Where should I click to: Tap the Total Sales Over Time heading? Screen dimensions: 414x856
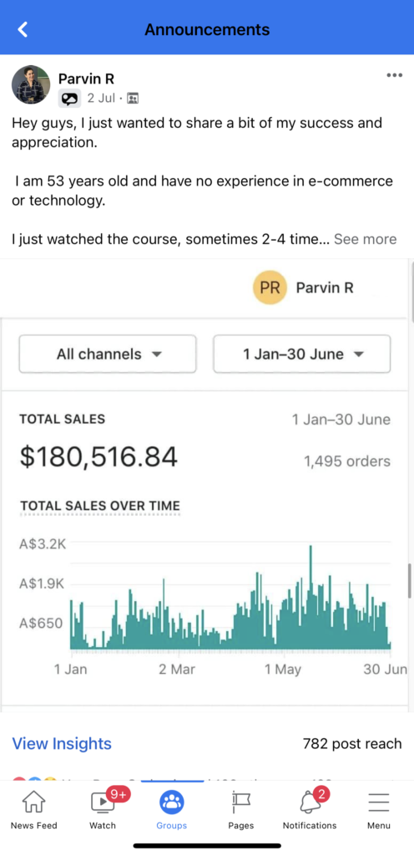pos(99,506)
